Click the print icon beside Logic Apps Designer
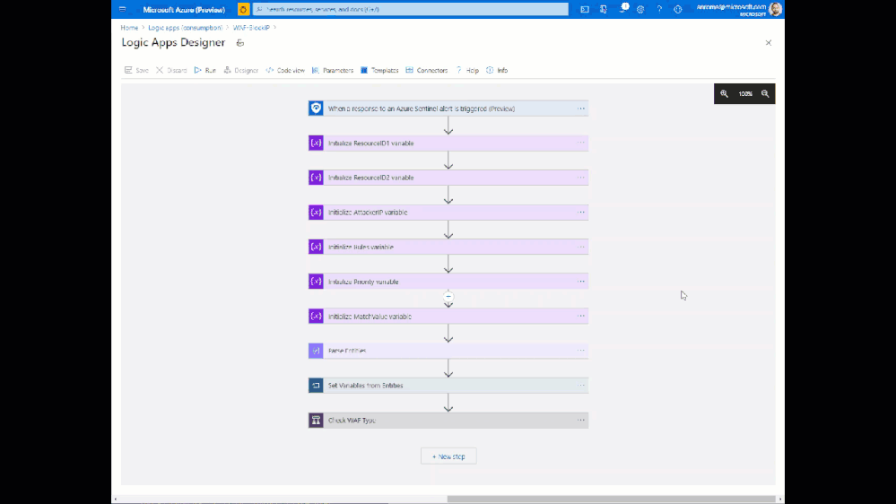Viewport: 896px width, 504px height. coord(240,43)
